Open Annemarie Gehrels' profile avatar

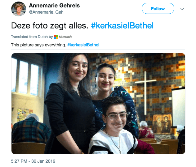point(19,9)
